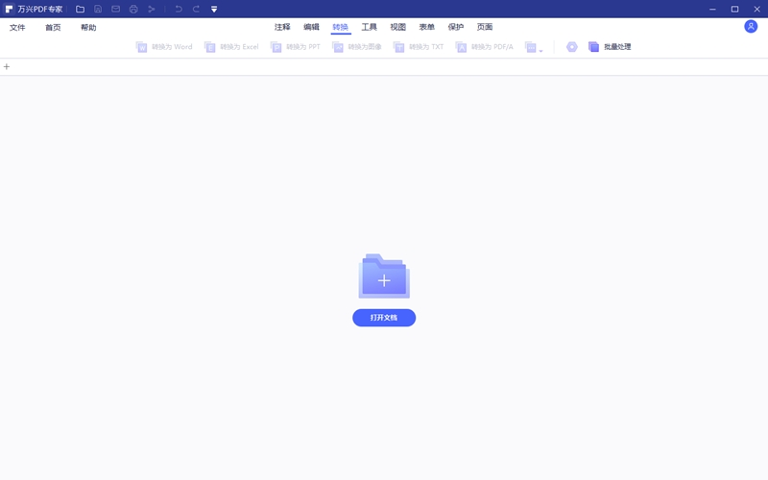This screenshot has height=480, width=768.
Task: Click the plus to add new tab
Action: (x=7, y=67)
